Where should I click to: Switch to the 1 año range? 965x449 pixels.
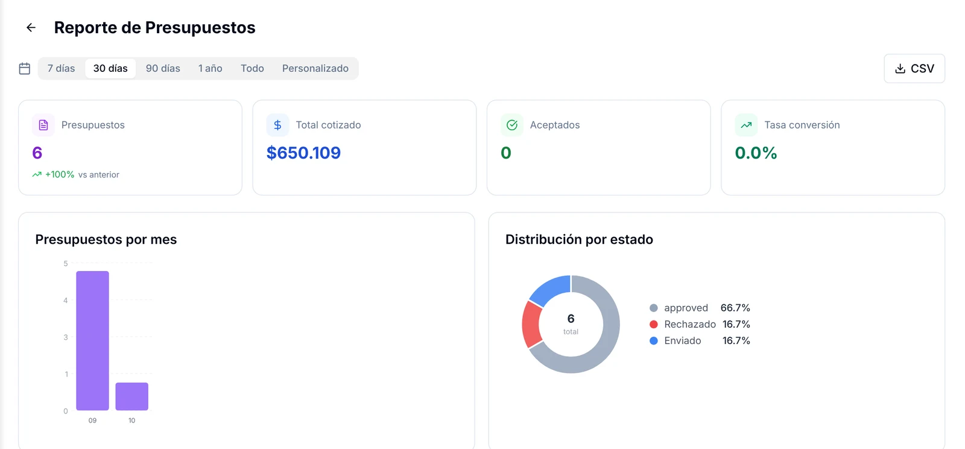click(x=210, y=68)
